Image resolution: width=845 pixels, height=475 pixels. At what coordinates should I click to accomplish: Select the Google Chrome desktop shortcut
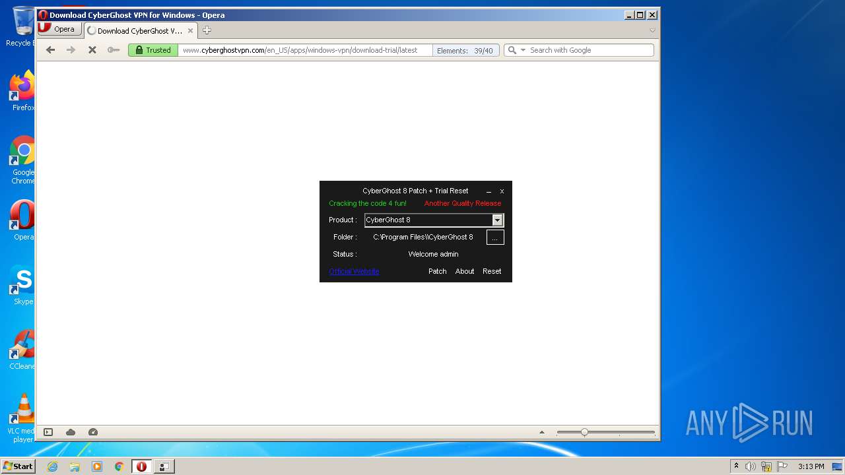tap(22, 160)
